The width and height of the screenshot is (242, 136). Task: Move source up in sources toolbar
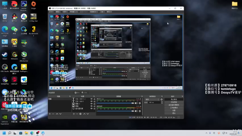coord(84,114)
